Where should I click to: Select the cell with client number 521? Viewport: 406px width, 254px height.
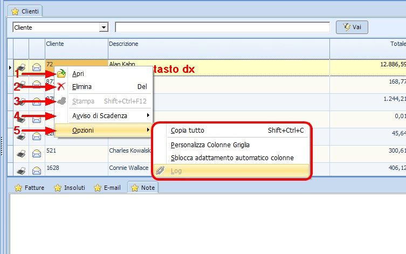[77, 154]
